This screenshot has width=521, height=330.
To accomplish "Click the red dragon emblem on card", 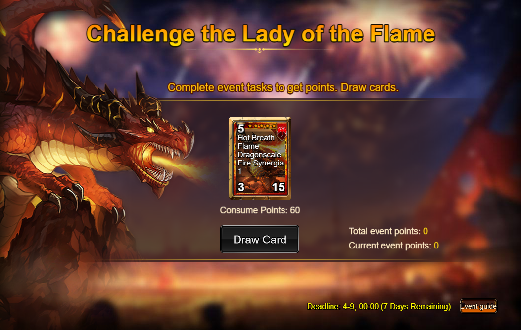I will [282, 131].
